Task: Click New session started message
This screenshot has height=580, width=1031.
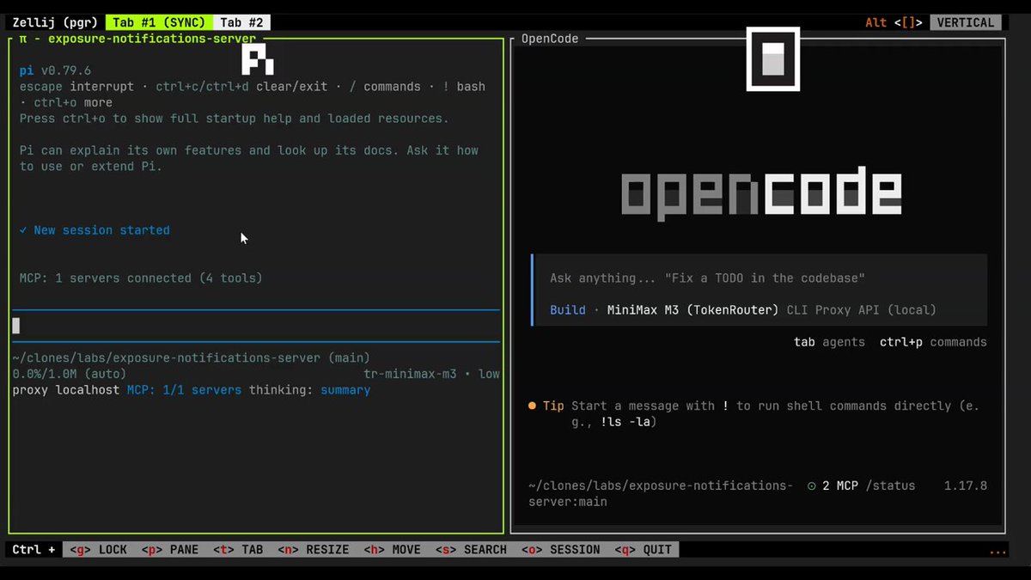Action: (x=95, y=230)
